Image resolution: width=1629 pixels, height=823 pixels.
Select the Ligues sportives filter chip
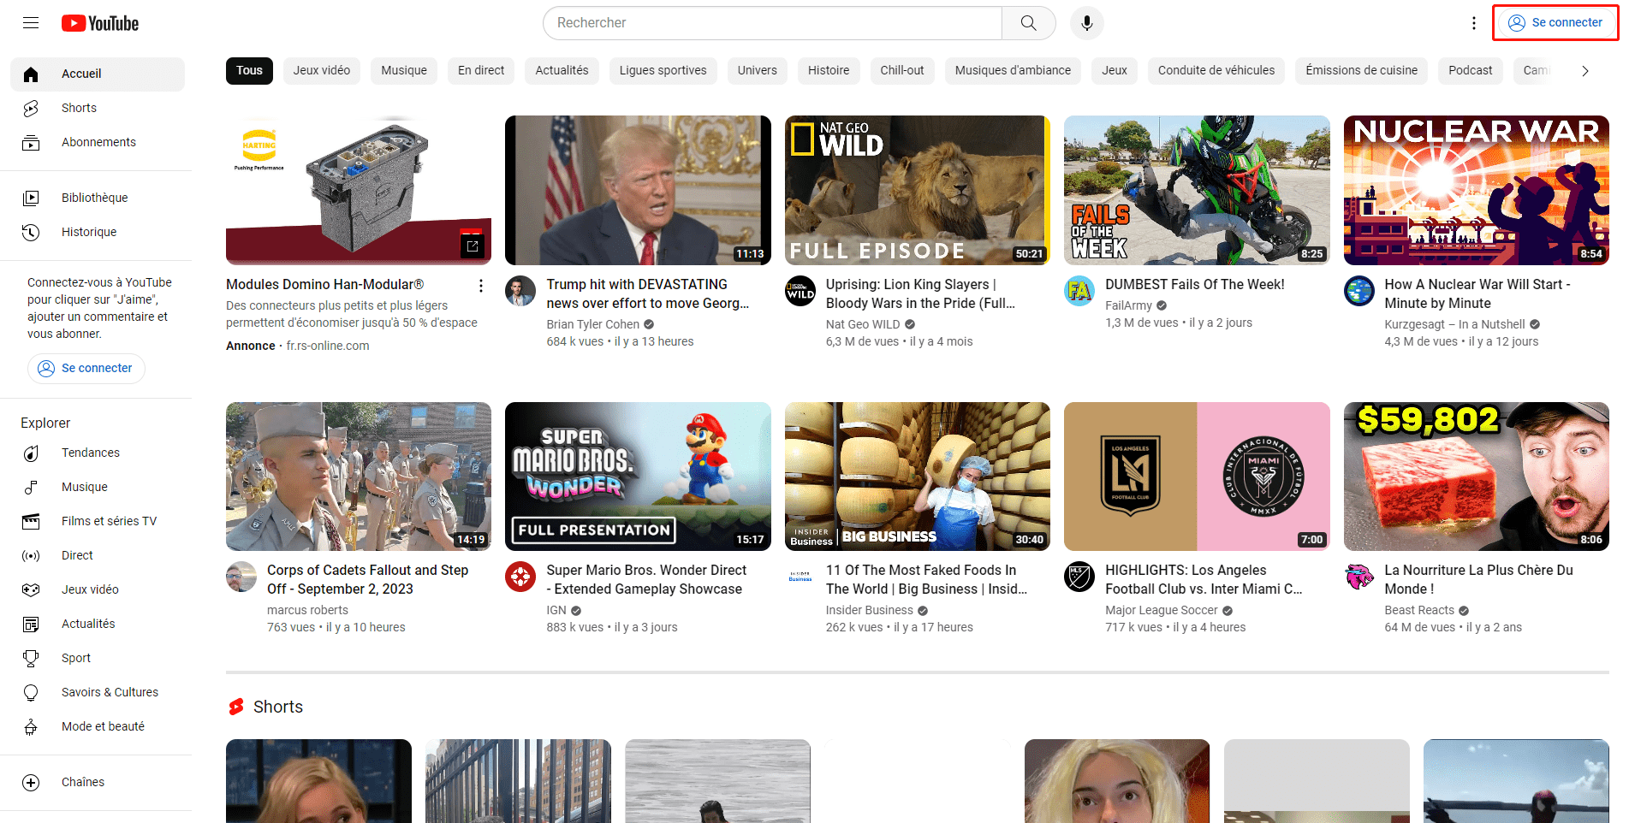pyautogui.click(x=663, y=71)
